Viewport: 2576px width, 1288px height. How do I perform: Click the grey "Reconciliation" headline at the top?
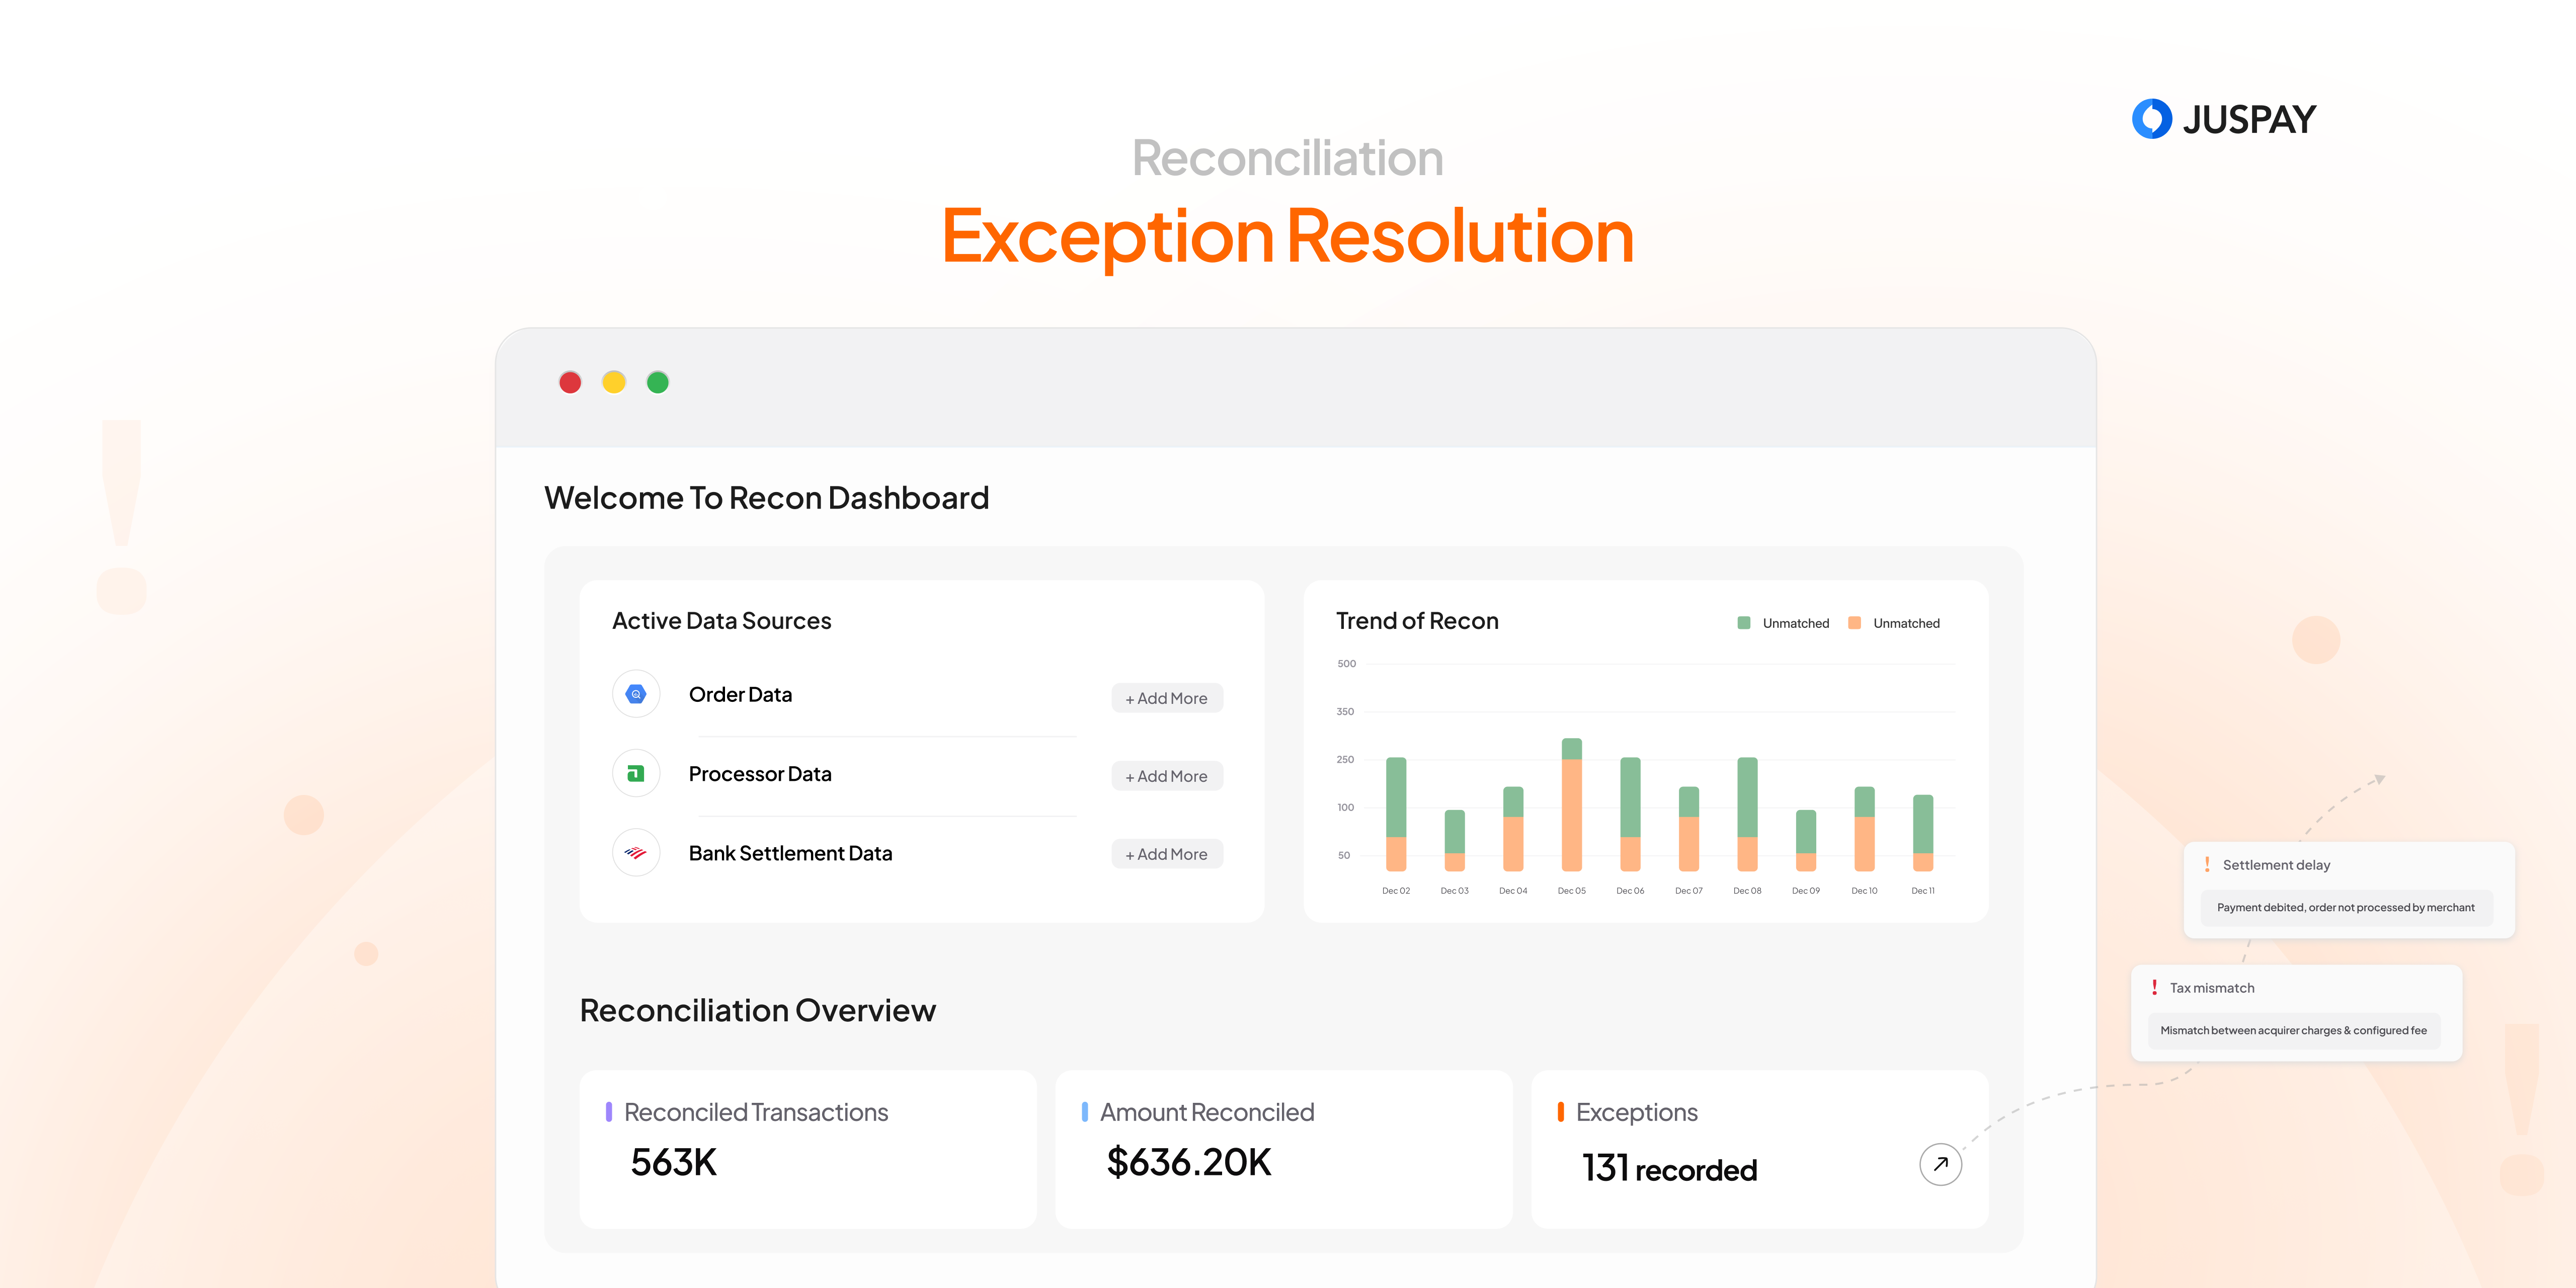click(1288, 158)
